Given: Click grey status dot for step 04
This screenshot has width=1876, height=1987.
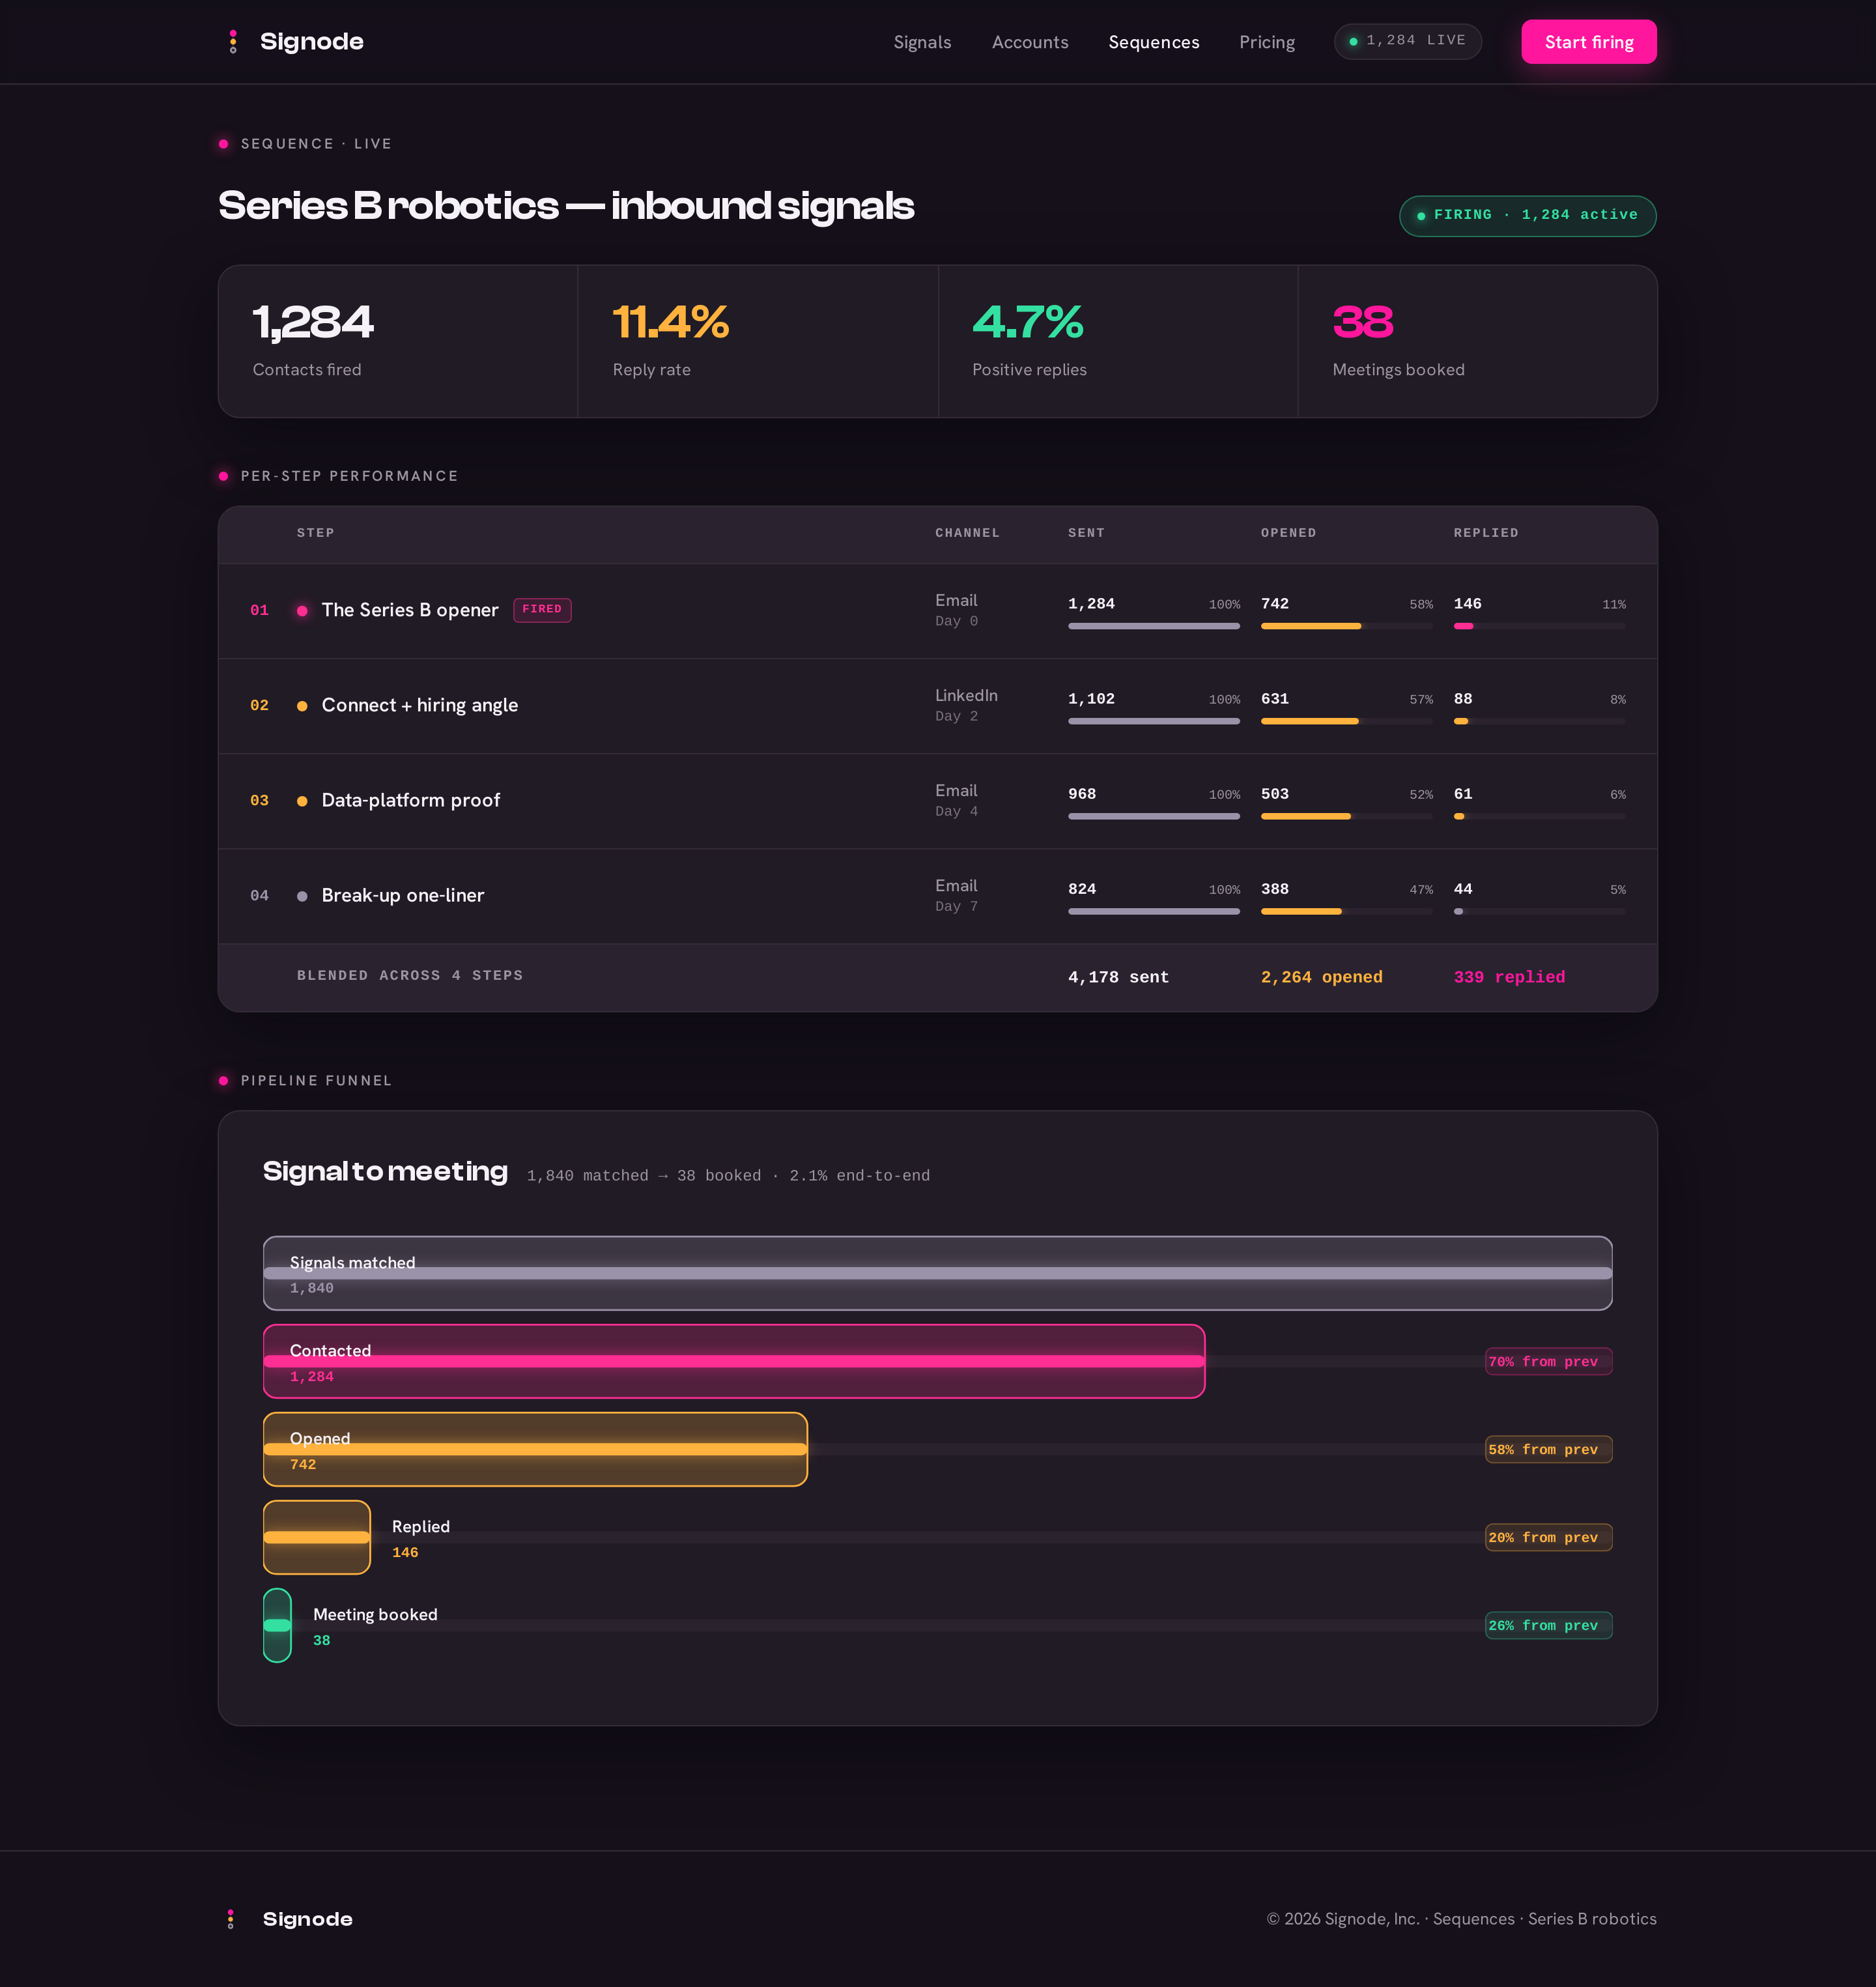Looking at the screenshot, I should pos(302,896).
